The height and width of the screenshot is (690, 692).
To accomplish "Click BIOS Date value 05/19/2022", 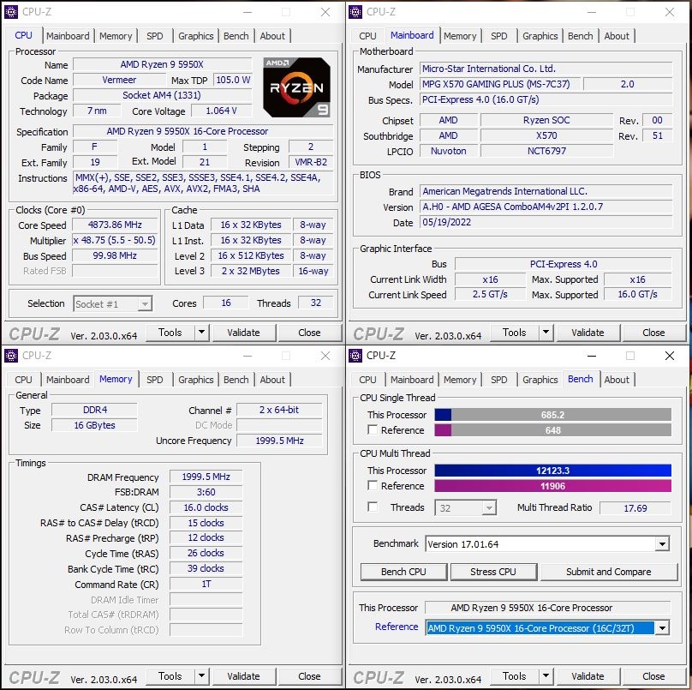I will [x=546, y=222].
